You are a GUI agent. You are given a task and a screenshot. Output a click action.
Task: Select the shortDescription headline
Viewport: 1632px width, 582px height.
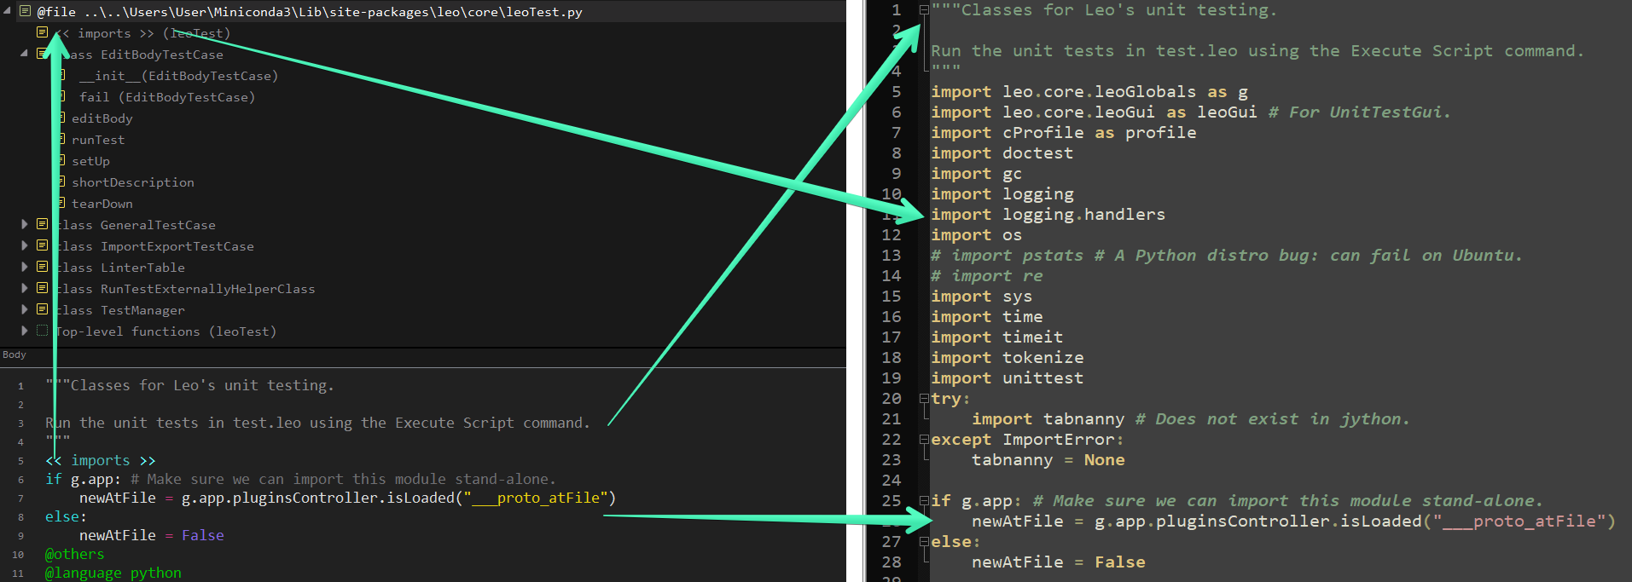pos(133,182)
